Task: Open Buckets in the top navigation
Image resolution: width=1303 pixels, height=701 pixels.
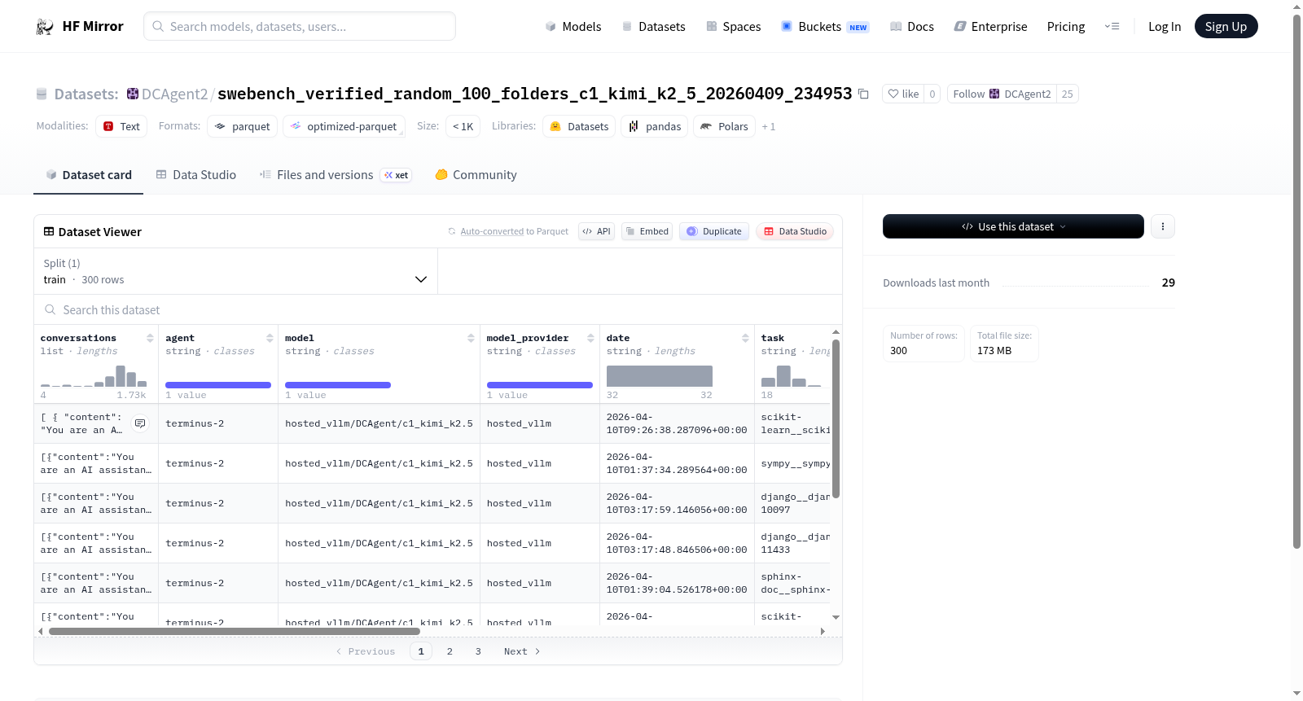Action: tap(825, 27)
